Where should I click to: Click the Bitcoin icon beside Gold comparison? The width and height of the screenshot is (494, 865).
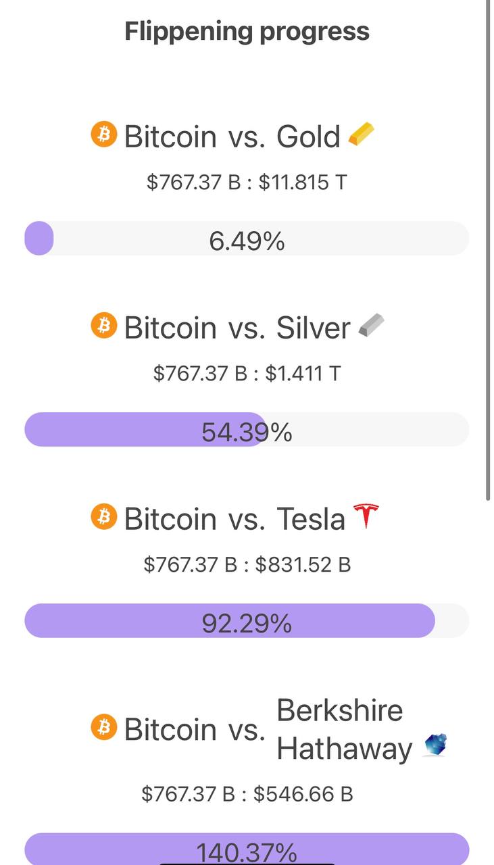[x=104, y=134]
